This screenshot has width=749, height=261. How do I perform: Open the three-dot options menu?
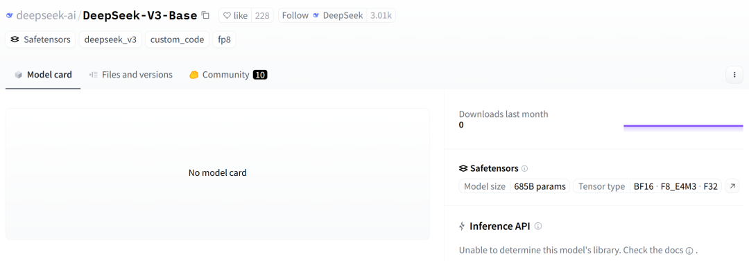tap(734, 75)
